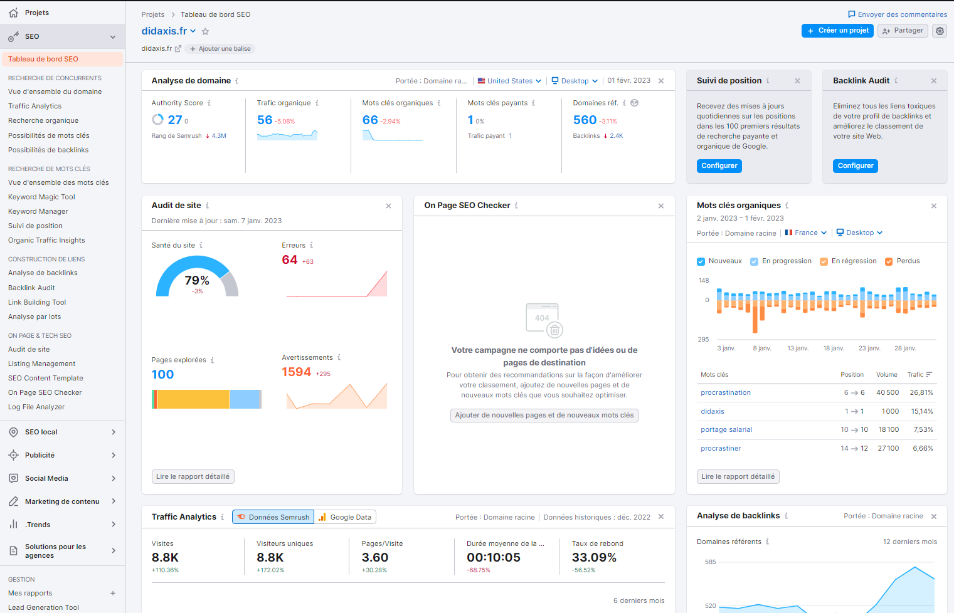Uncheck the En régression checkbox
The height and width of the screenshot is (613, 954).
(824, 261)
